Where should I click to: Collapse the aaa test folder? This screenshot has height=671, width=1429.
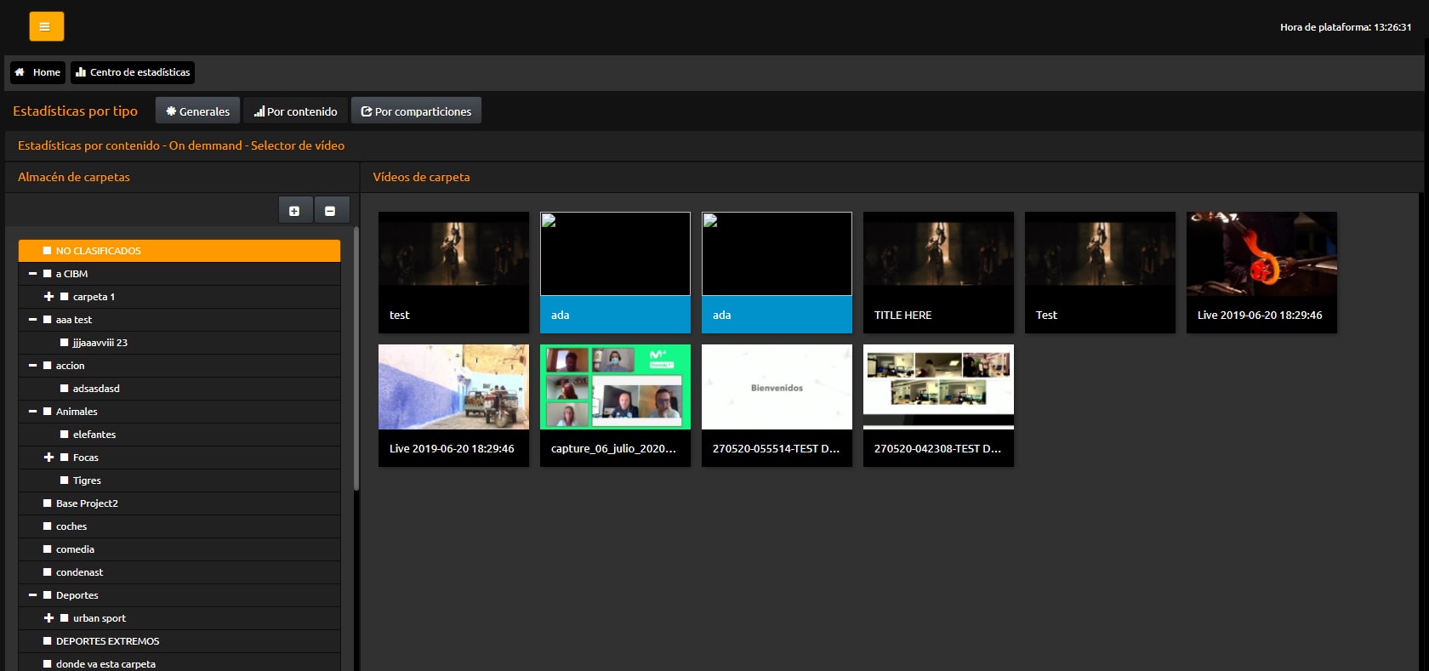pos(32,320)
